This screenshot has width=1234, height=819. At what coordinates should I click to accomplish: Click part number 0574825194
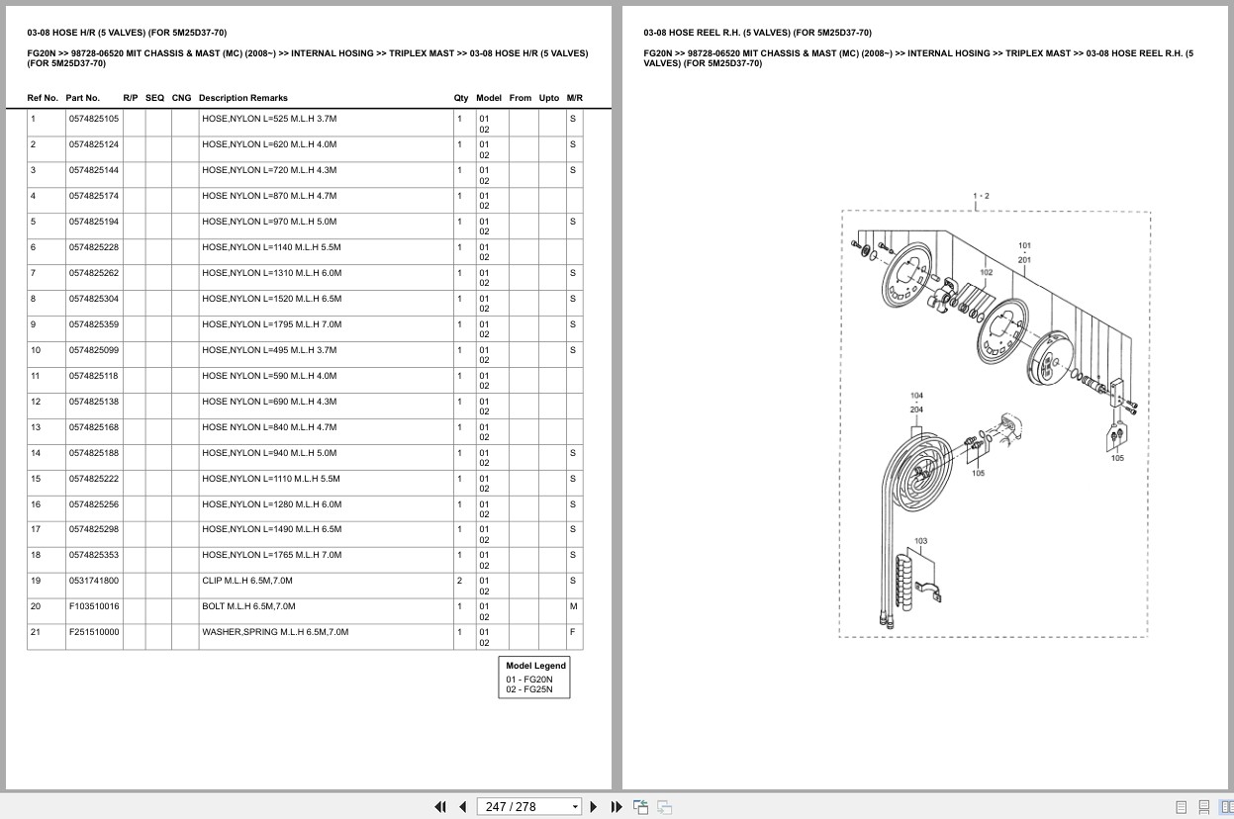94,222
